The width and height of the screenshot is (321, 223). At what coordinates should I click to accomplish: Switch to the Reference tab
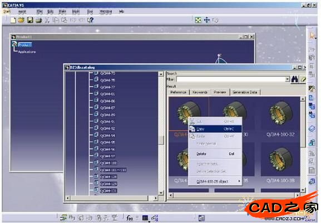(x=178, y=92)
